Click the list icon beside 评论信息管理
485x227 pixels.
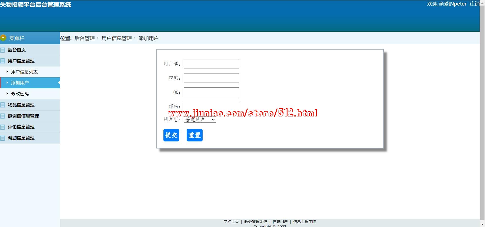coord(3,127)
